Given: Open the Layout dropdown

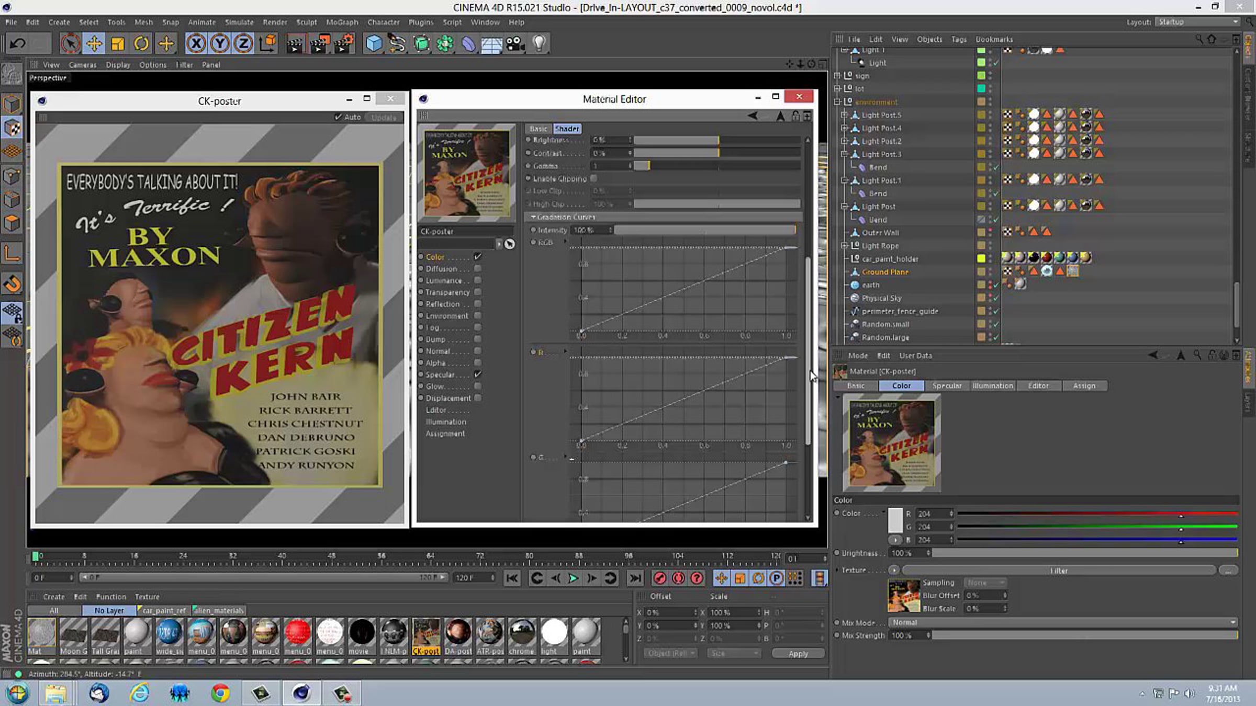Looking at the screenshot, I should (1197, 22).
